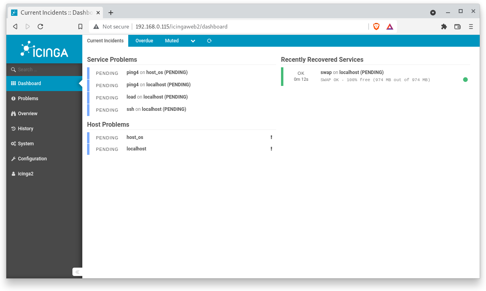Open the localhost host problem entry

pos(136,149)
